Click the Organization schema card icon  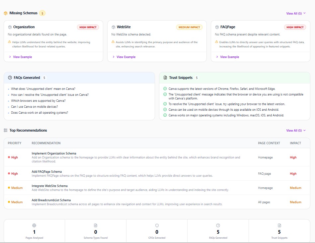tap(10, 27)
